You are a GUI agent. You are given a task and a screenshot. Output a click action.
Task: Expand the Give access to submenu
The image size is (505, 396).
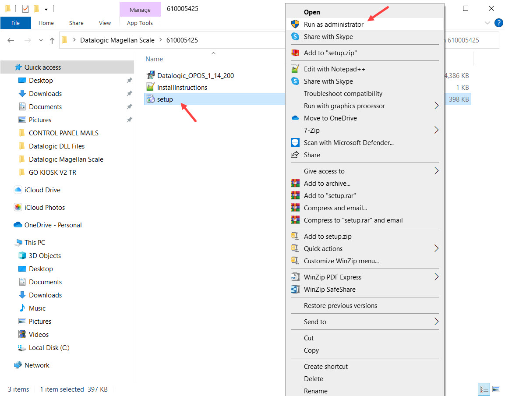point(436,171)
